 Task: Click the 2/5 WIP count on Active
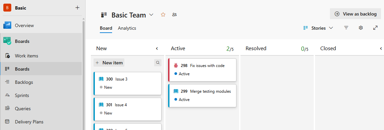pos(230,49)
